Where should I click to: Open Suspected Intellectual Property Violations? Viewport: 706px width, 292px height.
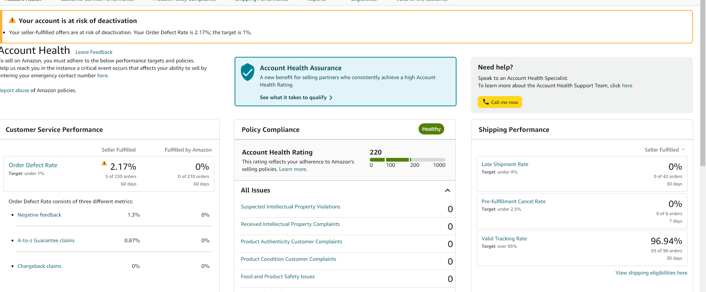pos(290,207)
